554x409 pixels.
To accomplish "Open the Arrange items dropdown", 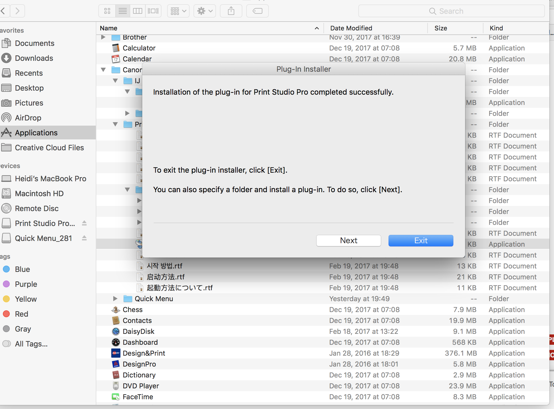I will (x=178, y=11).
